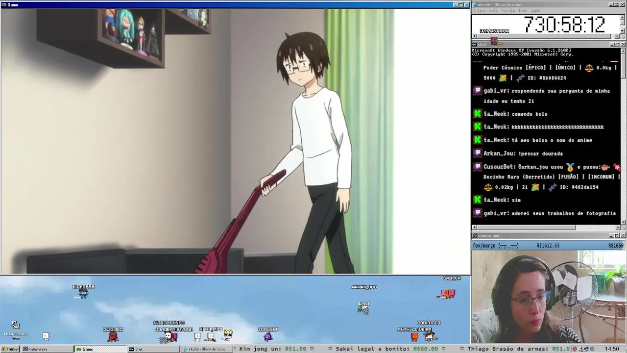Switch to Game taskbar button

(100, 349)
